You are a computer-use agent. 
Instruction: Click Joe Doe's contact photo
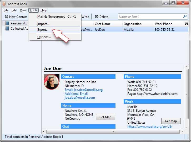[x=52, y=82]
